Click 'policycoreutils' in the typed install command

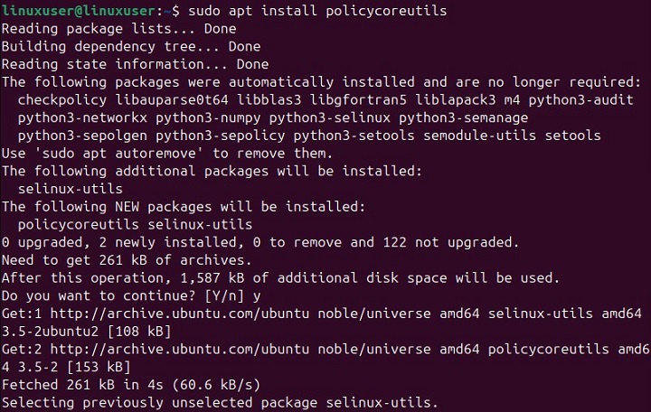[x=384, y=12]
